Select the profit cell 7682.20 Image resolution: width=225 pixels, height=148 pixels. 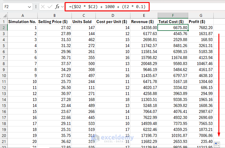coord(201,28)
